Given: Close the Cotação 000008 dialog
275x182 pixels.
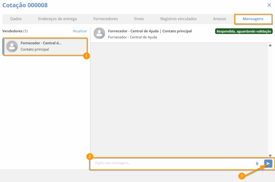Looking at the screenshot, I should (269, 5).
